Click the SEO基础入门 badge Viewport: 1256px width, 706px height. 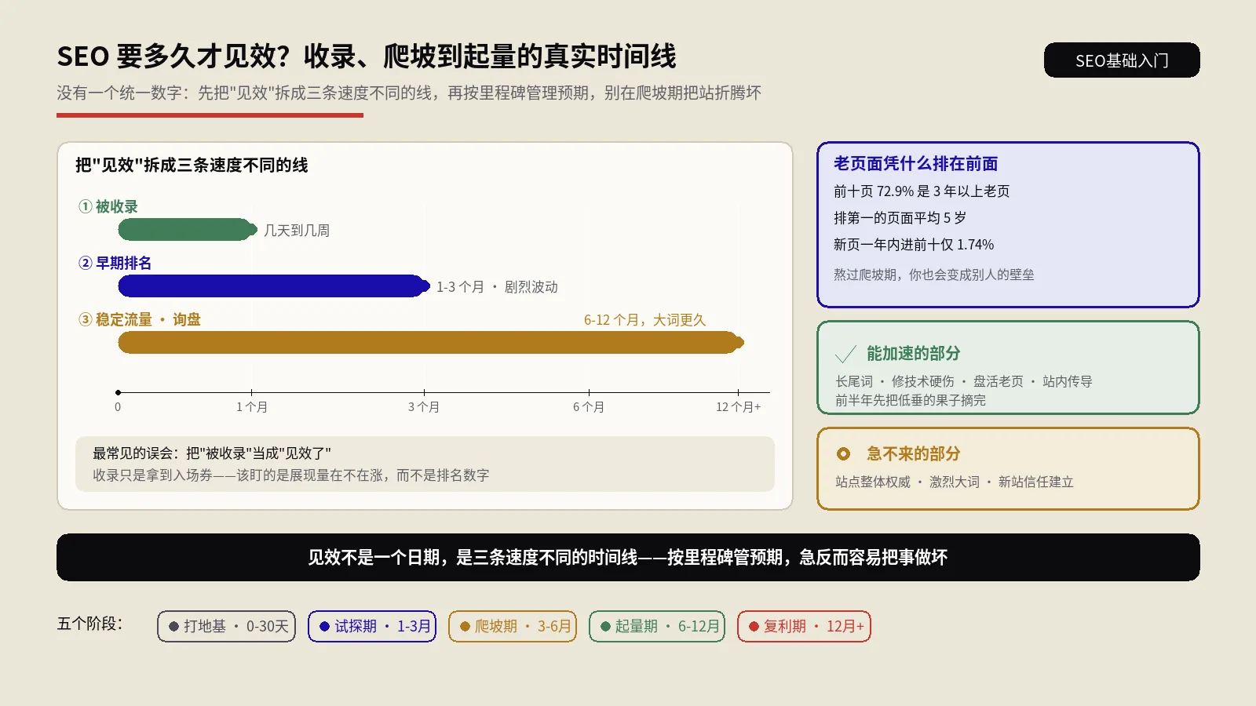coord(1122,60)
